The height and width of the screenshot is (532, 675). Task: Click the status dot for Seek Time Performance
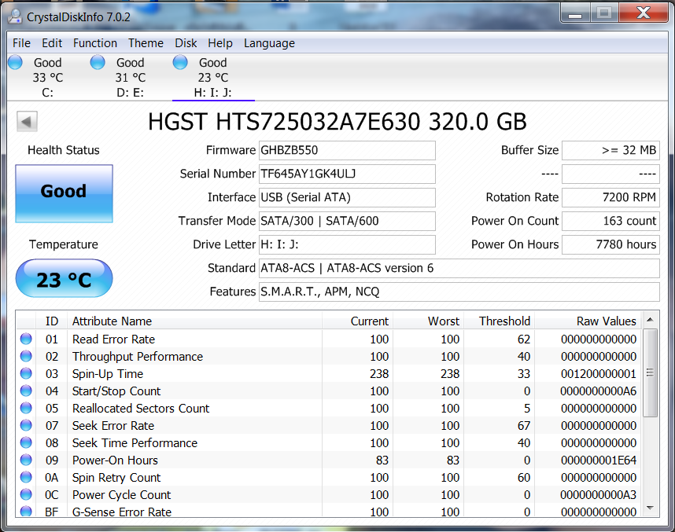[x=26, y=442]
